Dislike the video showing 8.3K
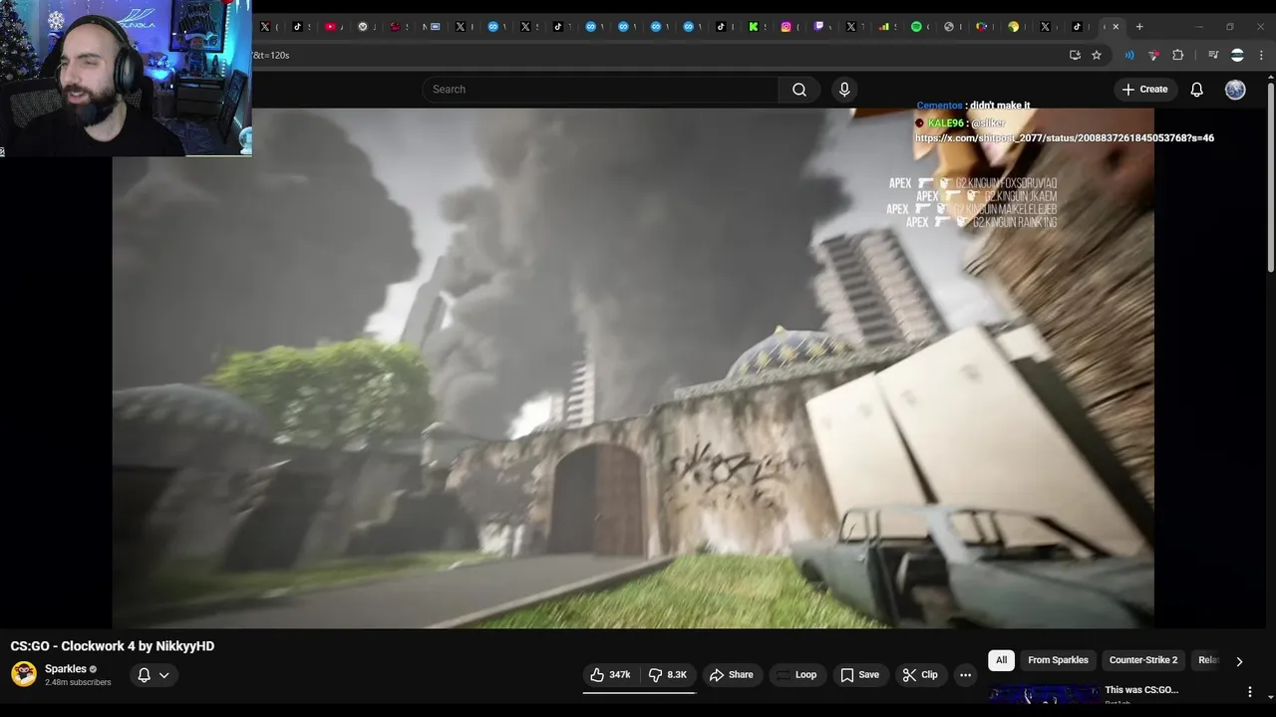This screenshot has height=717, width=1276. click(668, 675)
